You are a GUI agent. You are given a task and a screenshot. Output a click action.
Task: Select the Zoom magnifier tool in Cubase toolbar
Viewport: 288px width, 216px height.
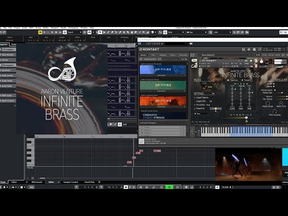(x=128, y=32)
